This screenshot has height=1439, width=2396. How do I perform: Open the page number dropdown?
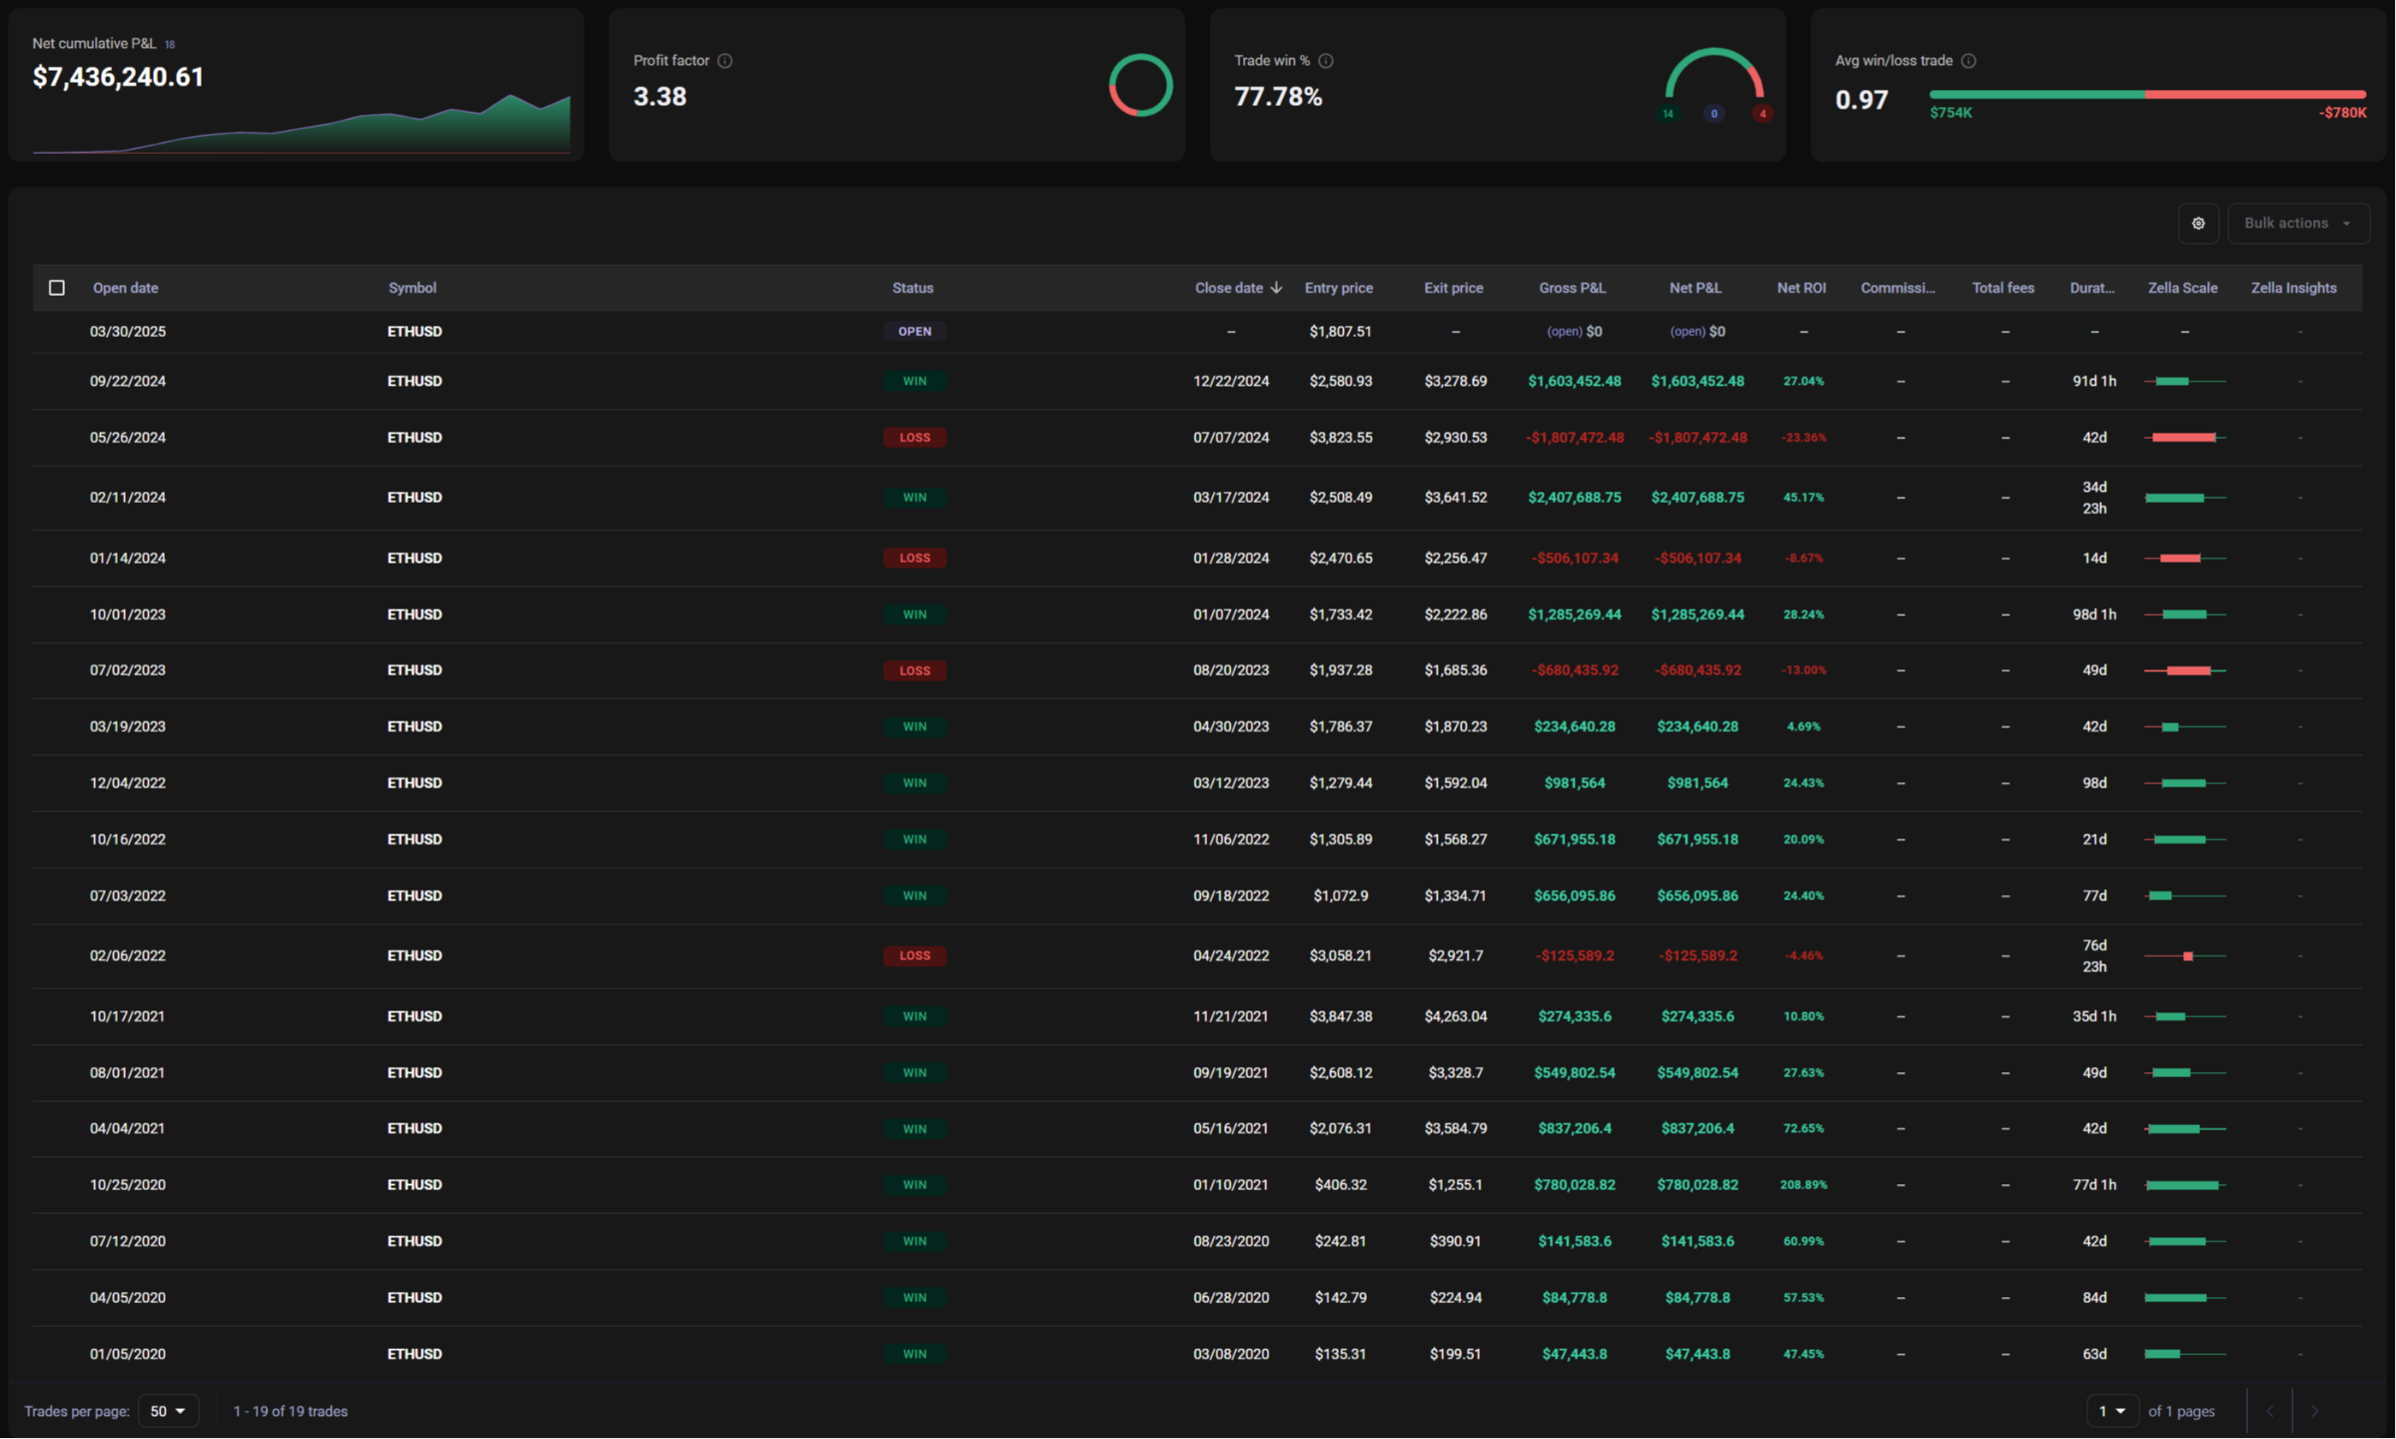pos(2111,1411)
